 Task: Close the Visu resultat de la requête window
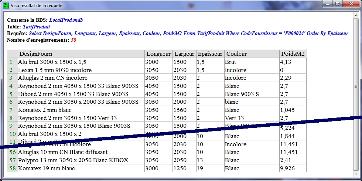tap(351, 4)
